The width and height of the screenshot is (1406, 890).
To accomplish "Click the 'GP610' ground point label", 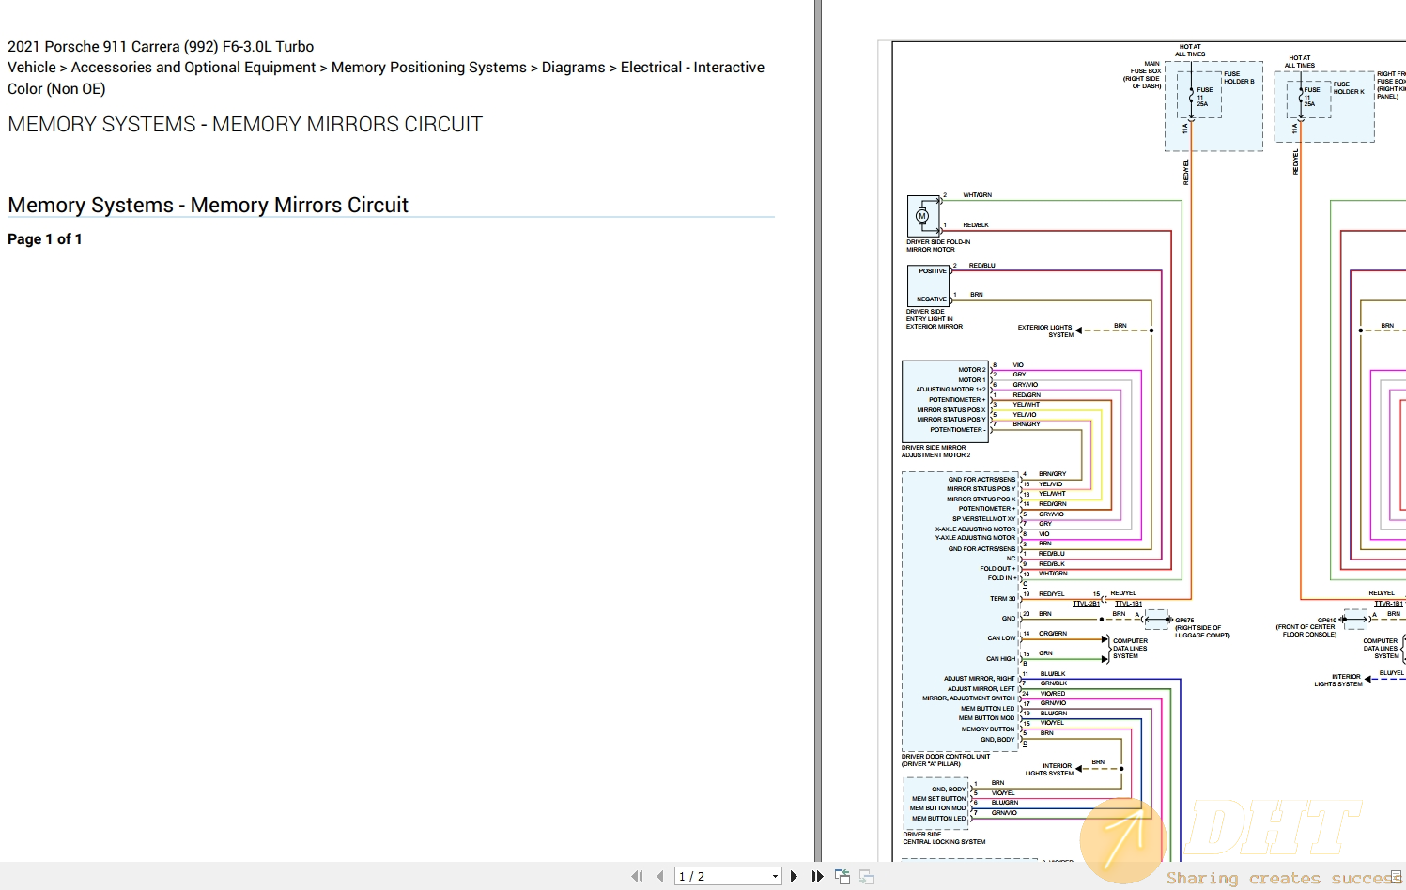I will coord(1326,621).
